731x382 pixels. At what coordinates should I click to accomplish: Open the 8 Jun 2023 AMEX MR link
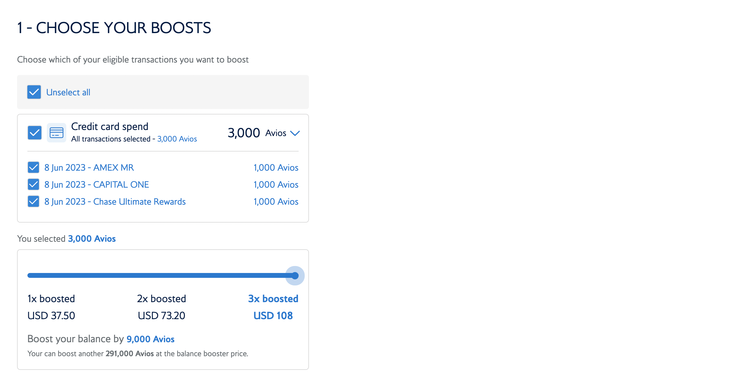(89, 168)
